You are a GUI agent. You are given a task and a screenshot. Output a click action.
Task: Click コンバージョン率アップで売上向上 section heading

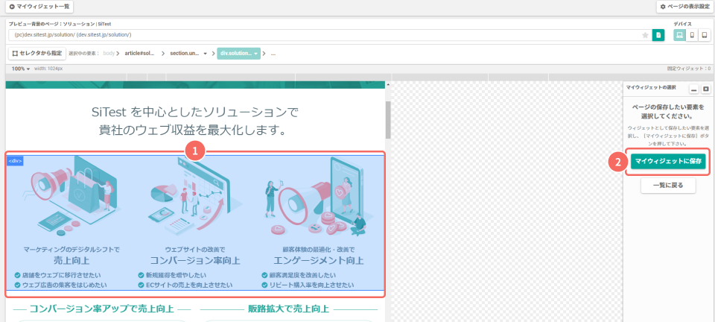point(102,309)
